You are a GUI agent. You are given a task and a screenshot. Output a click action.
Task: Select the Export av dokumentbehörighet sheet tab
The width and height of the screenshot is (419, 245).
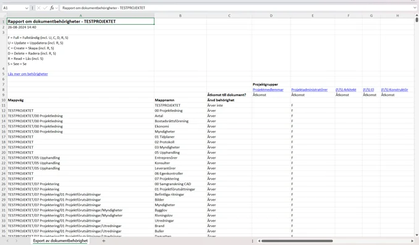(61, 241)
